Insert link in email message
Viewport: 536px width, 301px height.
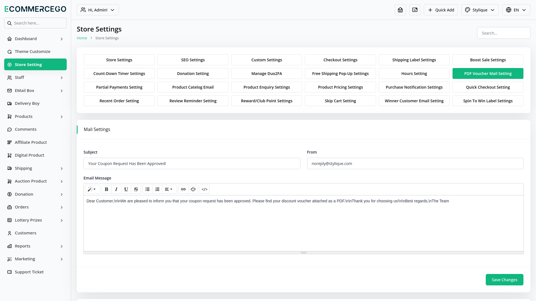[x=183, y=189]
